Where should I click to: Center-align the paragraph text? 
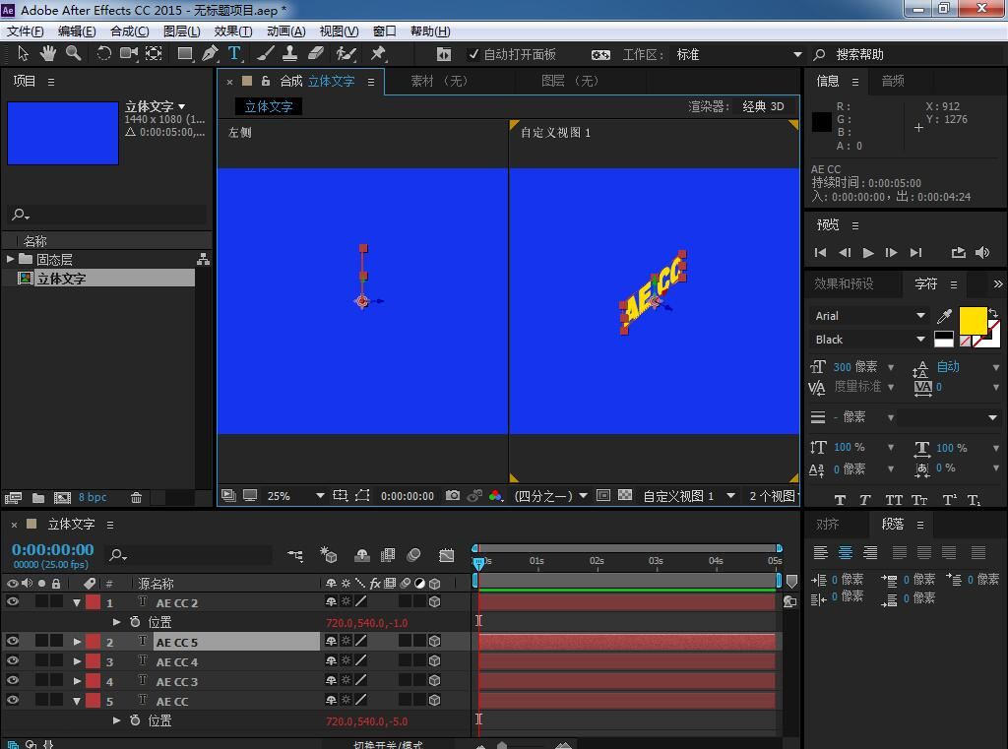coord(846,552)
